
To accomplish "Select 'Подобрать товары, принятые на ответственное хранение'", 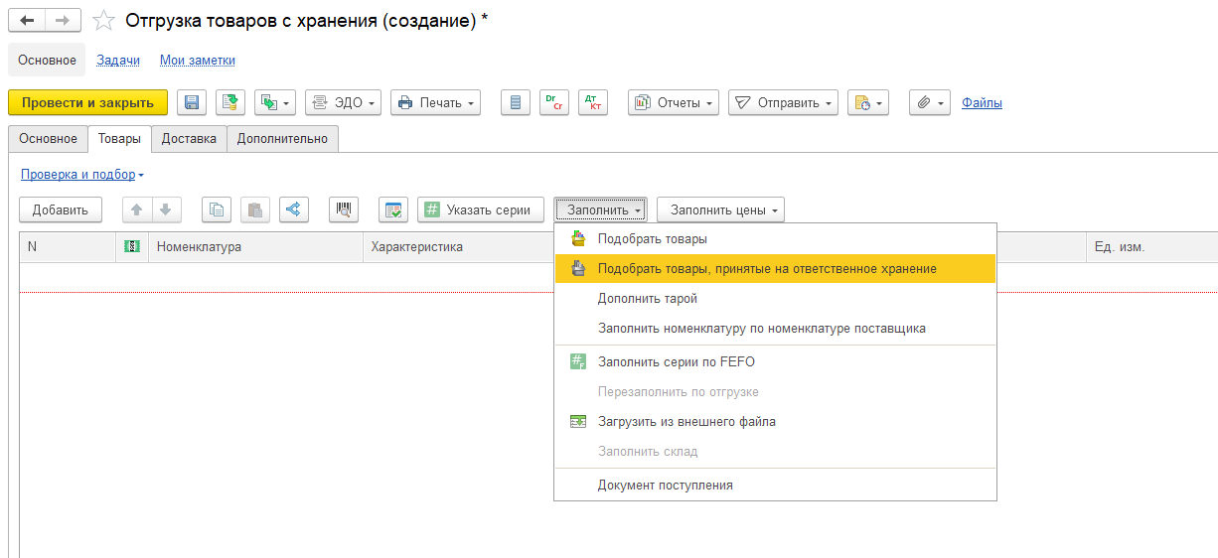I will pyautogui.click(x=766, y=268).
